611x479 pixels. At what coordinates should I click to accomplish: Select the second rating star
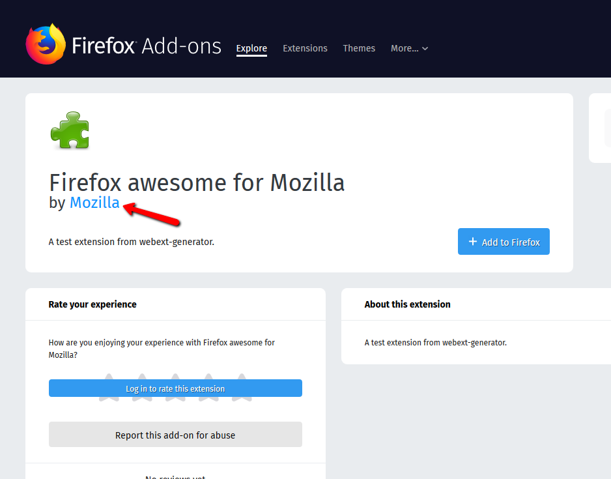(x=142, y=388)
